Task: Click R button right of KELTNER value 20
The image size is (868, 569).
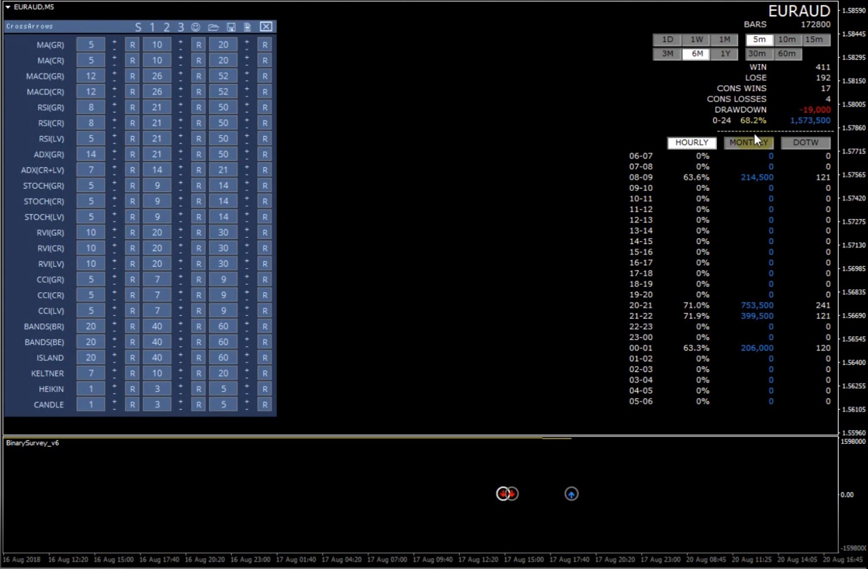Action: click(265, 374)
